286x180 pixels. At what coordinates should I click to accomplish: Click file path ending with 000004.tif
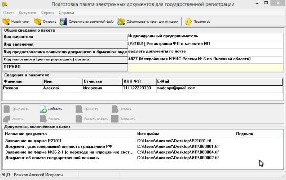tap(178, 152)
